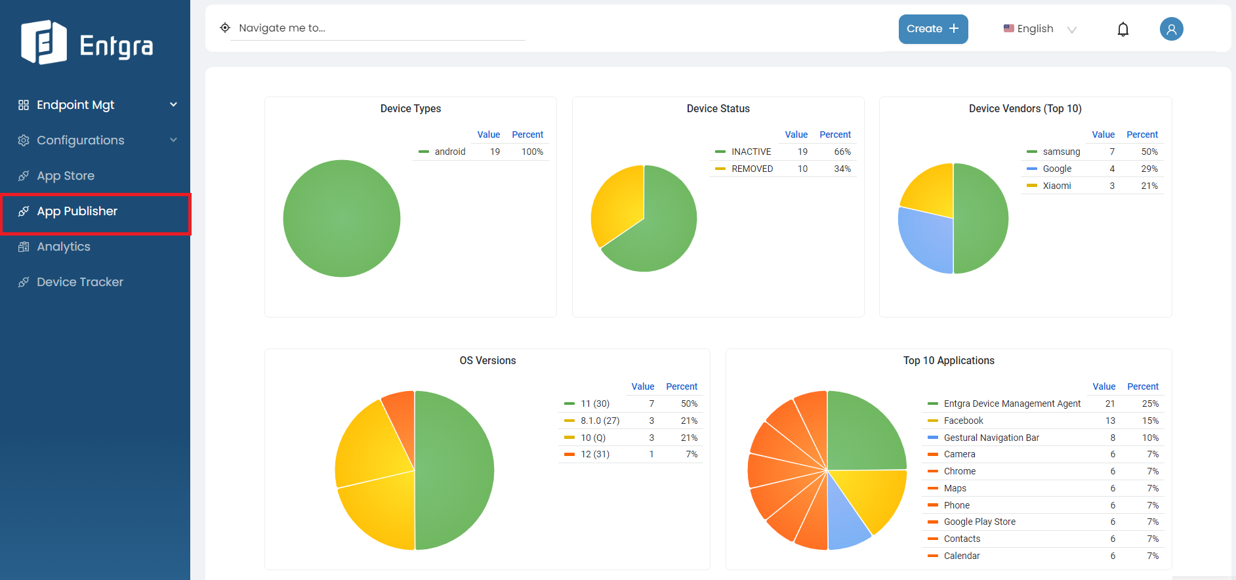Select the 'Facebook' application row
The height and width of the screenshot is (580, 1236).
1043,421
